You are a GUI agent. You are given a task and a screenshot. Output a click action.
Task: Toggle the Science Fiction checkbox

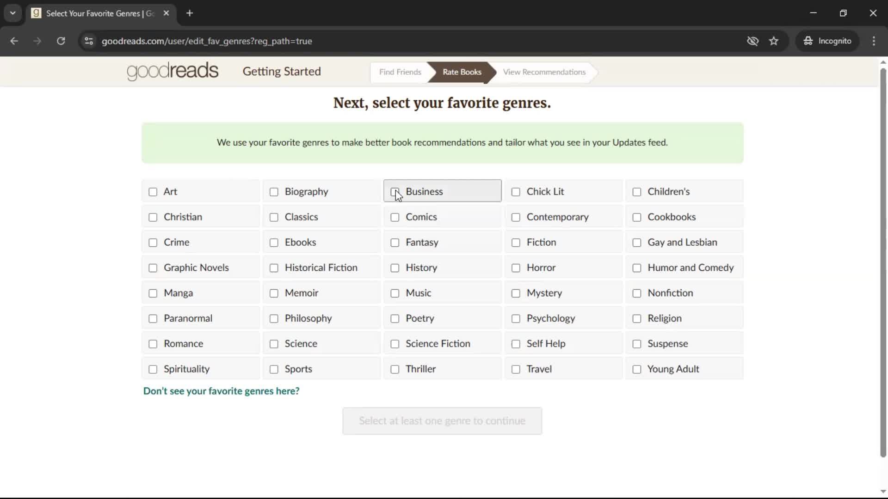click(395, 344)
